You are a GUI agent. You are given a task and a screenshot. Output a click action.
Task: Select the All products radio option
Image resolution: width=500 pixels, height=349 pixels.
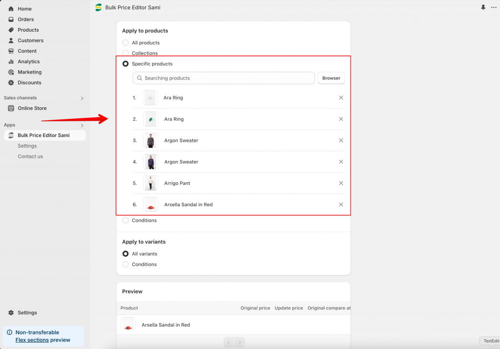(125, 43)
